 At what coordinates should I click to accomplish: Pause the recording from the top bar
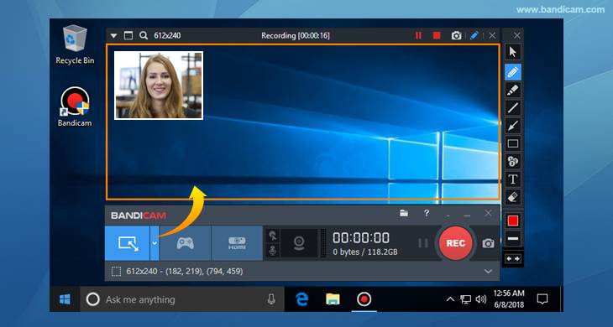tap(418, 35)
